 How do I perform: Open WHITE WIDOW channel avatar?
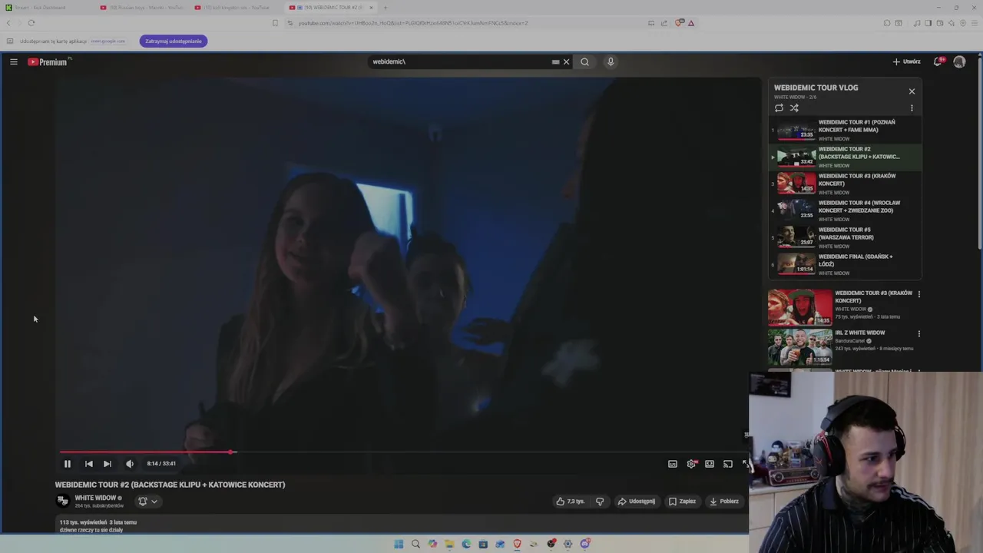(x=63, y=501)
